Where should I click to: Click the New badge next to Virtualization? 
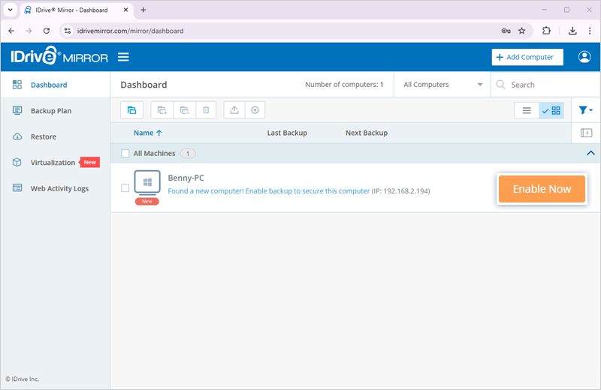89,162
